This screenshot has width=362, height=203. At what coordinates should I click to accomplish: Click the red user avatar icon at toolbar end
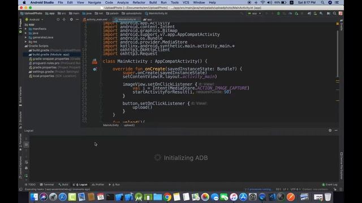341,14
